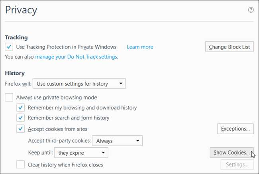Uncheck Remember search and form history

21,118
